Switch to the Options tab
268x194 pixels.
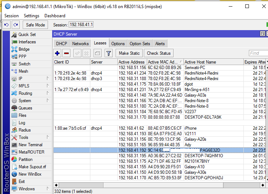[x=118, y=44]
